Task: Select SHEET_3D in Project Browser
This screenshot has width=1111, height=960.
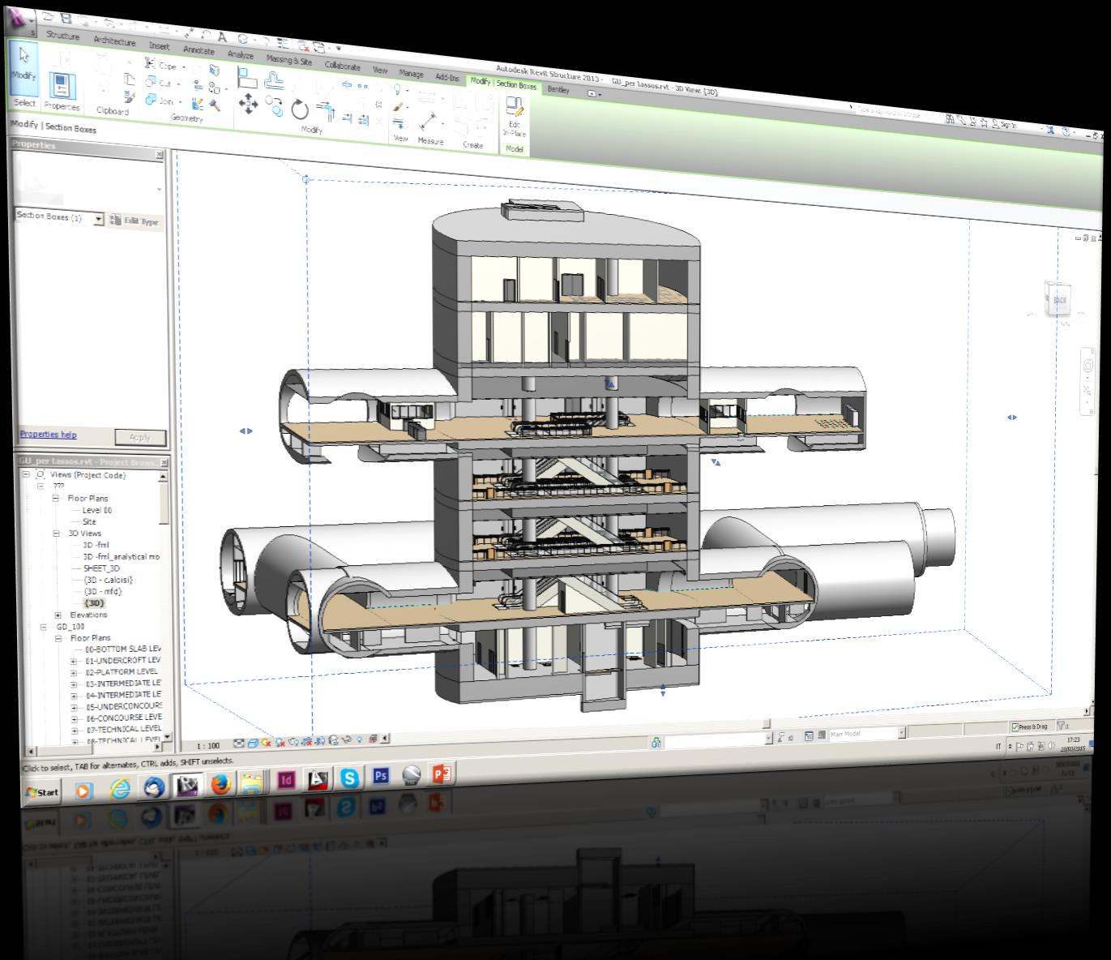Action: (x=101, y=568)
